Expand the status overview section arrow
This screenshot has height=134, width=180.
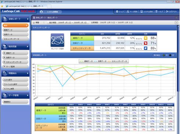[x=28, y=46]
